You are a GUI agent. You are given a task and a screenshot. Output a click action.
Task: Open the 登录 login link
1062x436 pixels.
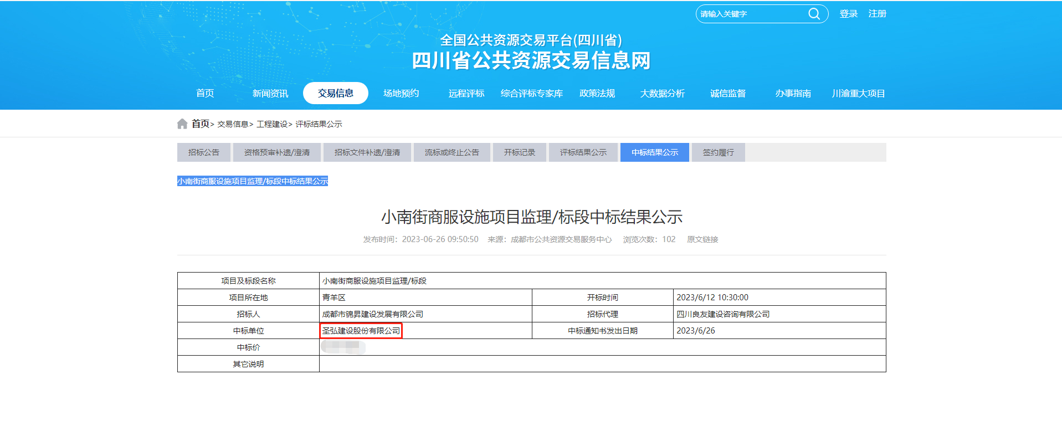848,14
